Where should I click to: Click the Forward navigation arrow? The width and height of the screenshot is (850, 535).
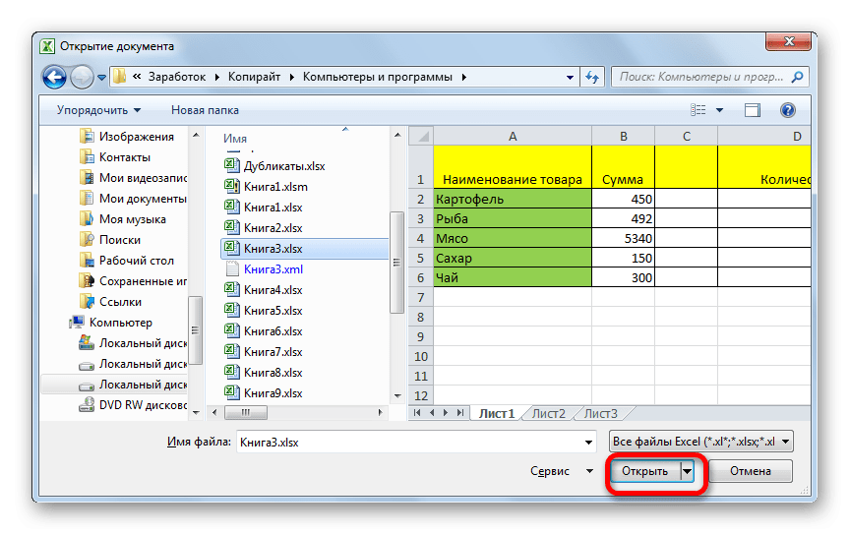pos(82,77)
